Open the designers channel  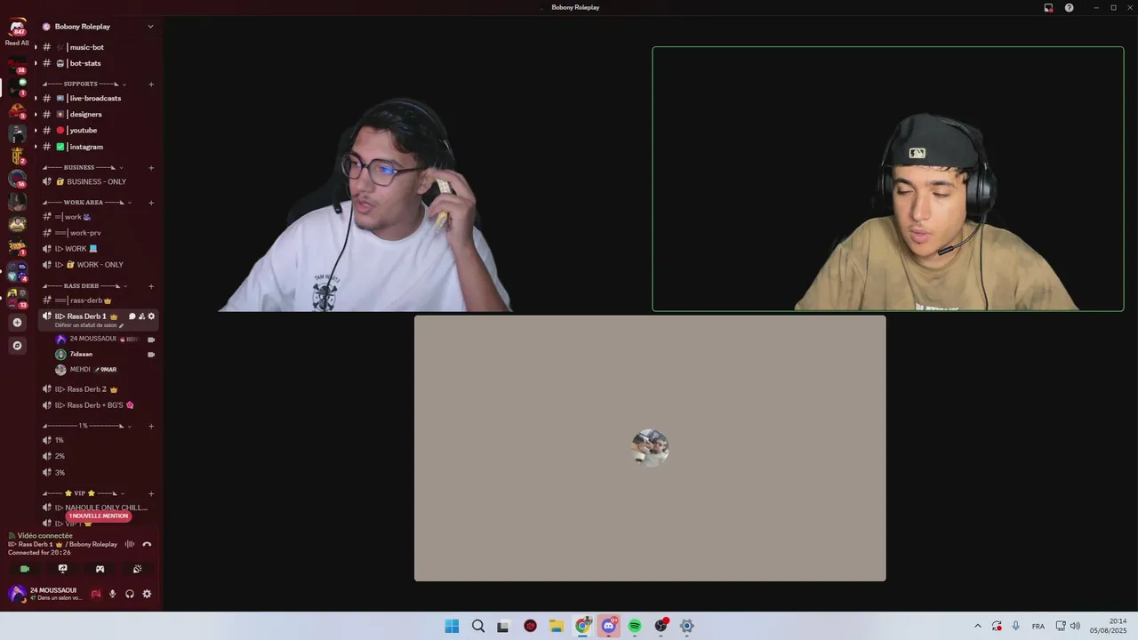coord(98,114)
